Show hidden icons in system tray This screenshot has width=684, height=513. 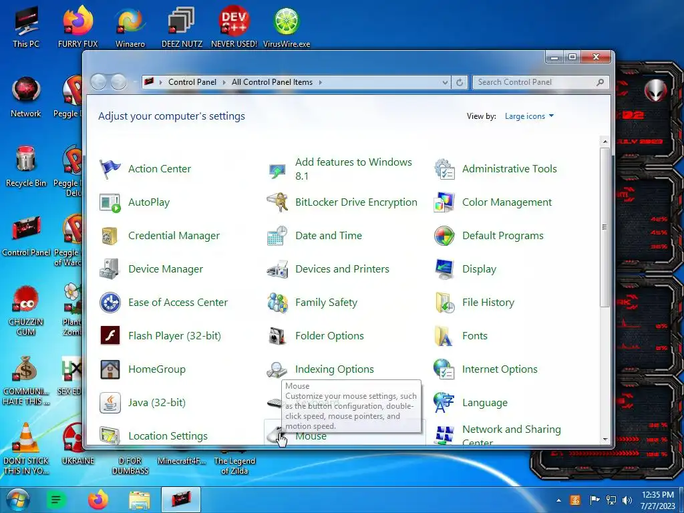559,500
